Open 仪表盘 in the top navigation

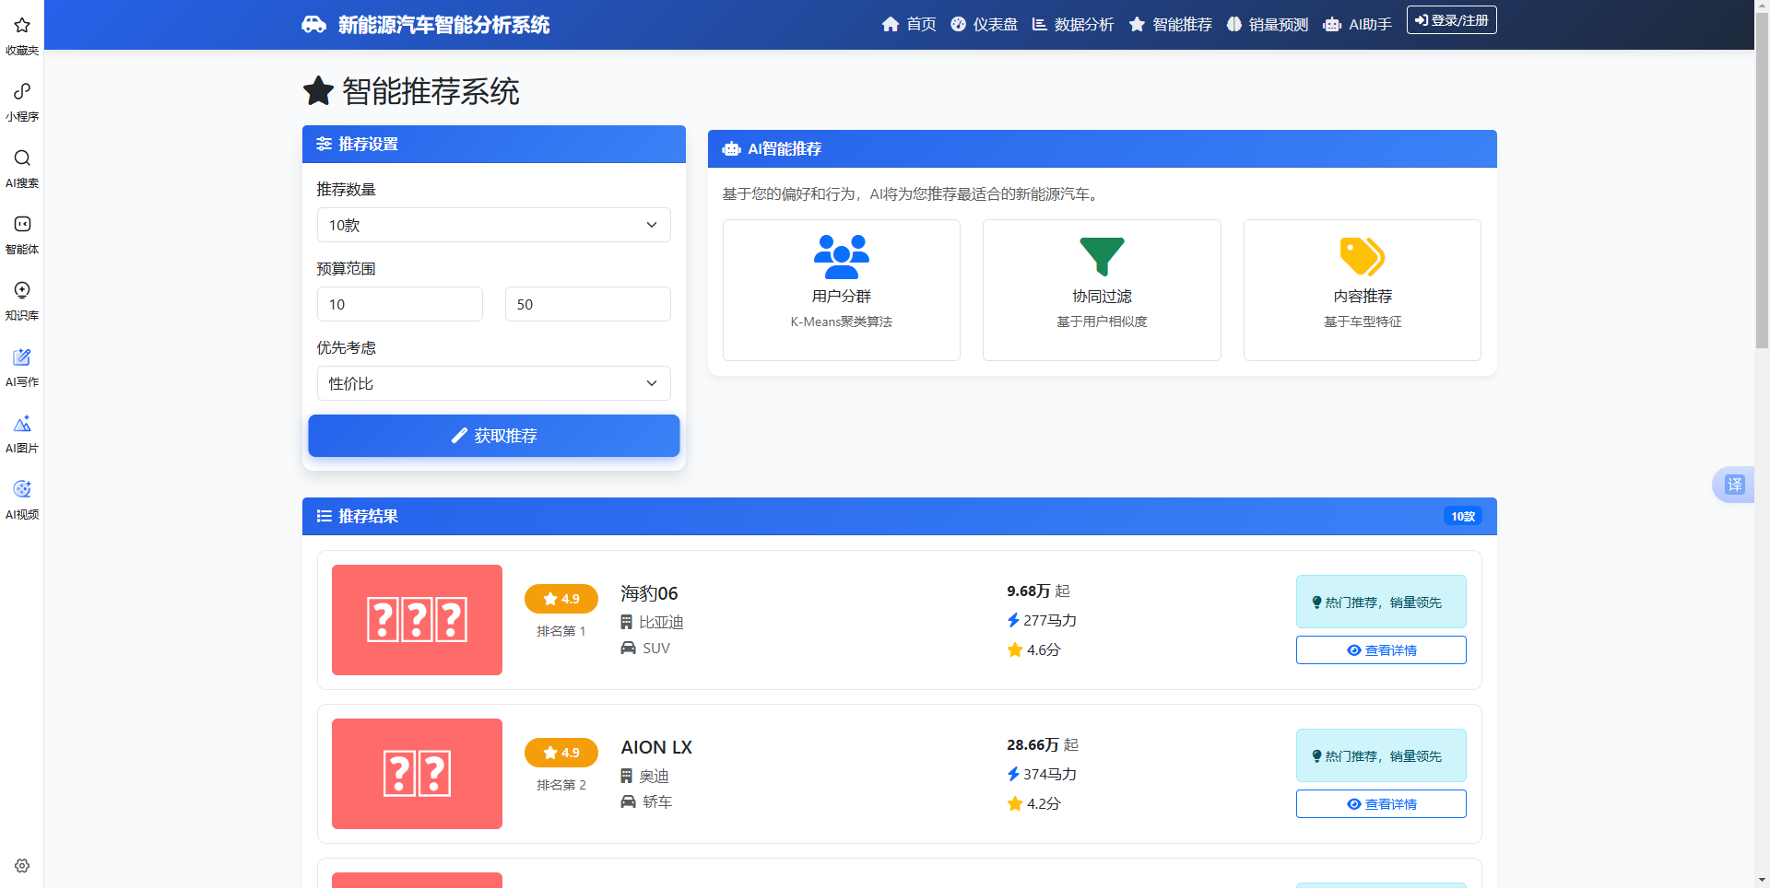985,25
